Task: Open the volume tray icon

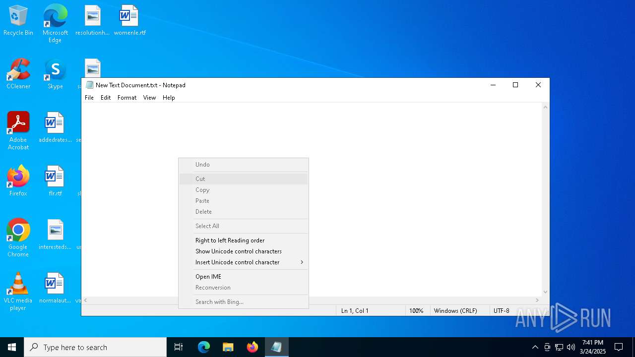Action: (571, 347)
